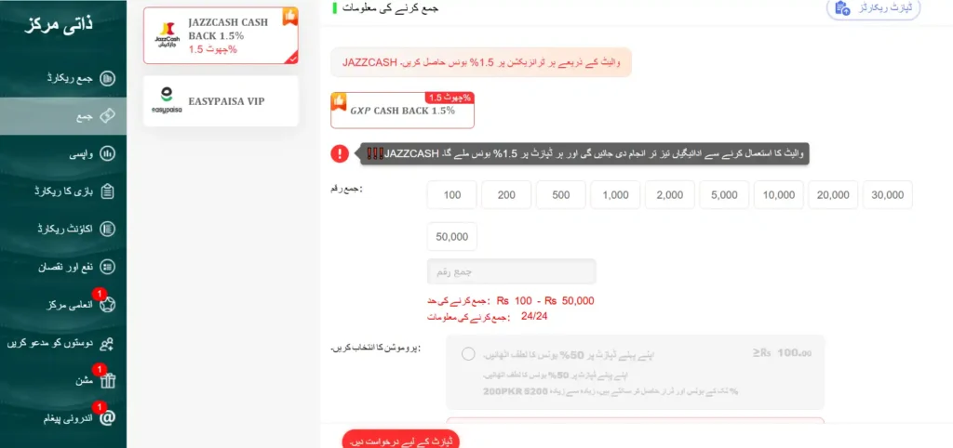Open the profit and loss icon
This screenshot has height=448, width=953.
click(107, 267)
